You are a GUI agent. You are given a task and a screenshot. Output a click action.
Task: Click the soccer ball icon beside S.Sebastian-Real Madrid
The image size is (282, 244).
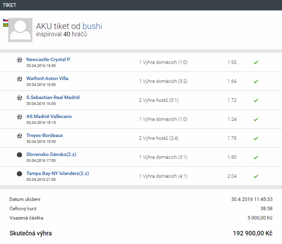pos(19,98)
